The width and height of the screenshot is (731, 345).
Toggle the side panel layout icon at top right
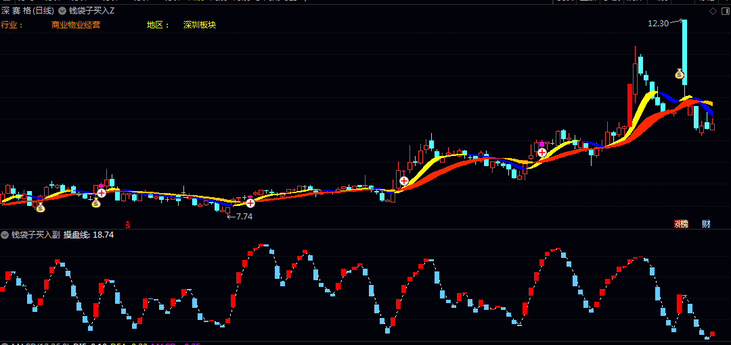tap(724, 11)
